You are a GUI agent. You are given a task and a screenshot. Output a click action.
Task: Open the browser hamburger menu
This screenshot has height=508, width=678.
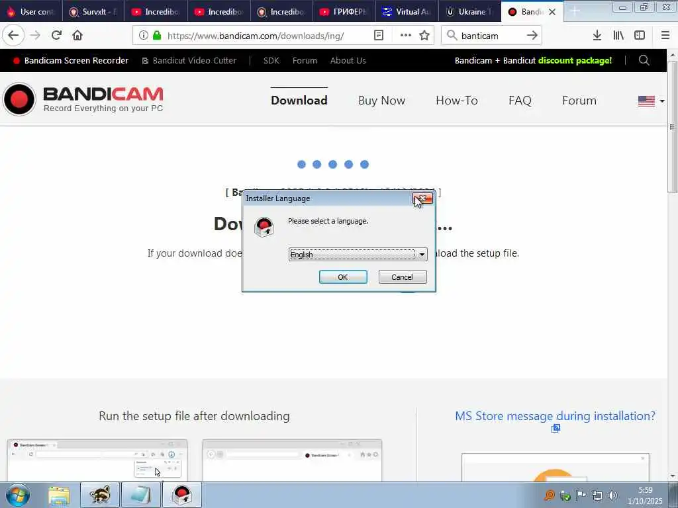tap(665, 36)
